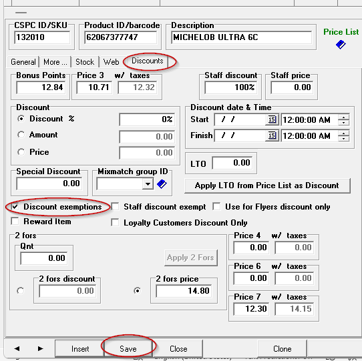Select 2 fors discount radio button
The width and height of the screenshot is (362, 361).
(20, 291)
